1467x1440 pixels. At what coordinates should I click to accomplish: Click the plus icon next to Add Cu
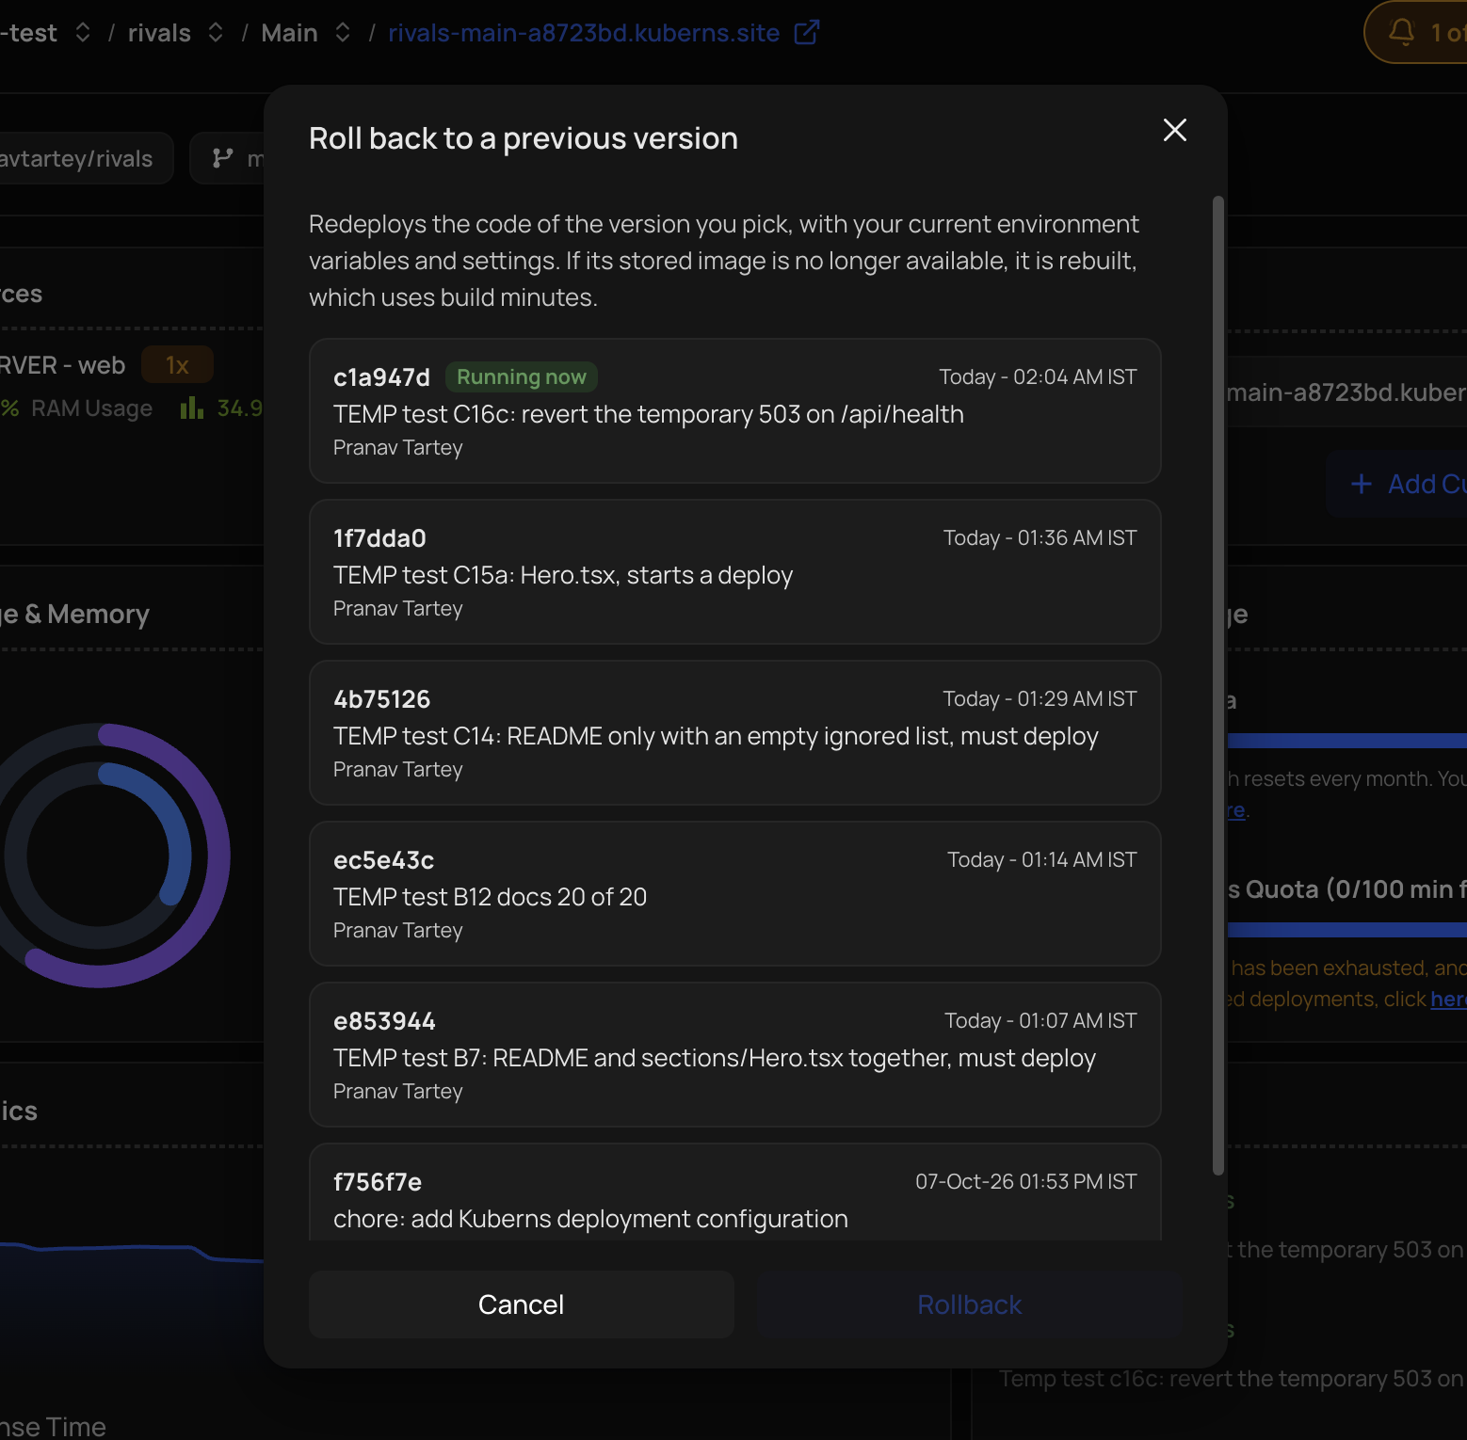(1361, 484)
